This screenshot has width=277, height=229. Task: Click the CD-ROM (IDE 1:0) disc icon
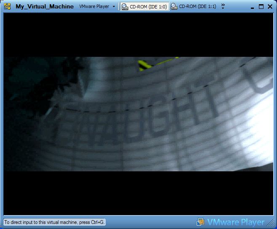tap(125, 7)
